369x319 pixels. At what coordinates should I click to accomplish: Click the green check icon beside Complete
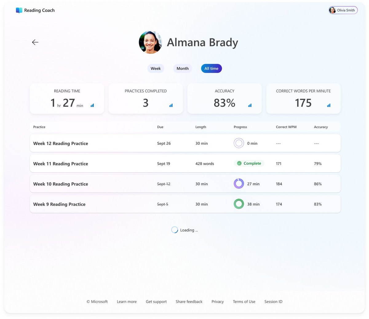239,163
